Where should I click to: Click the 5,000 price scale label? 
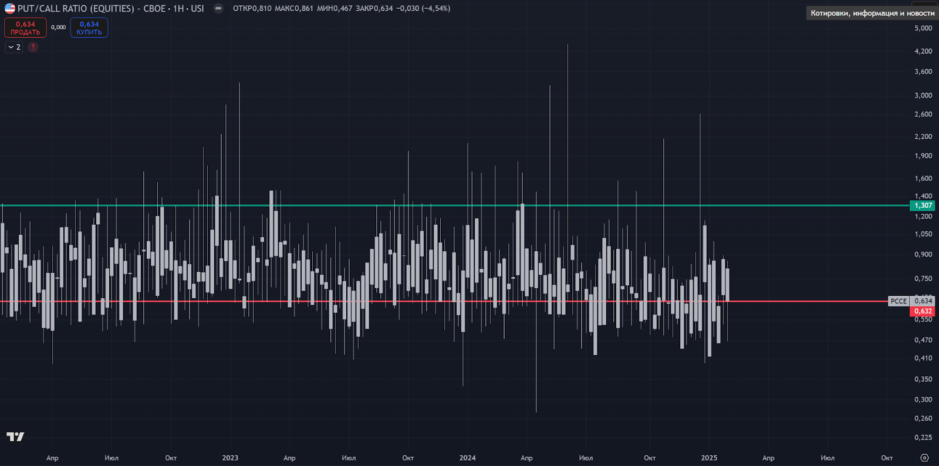[923, 28]
